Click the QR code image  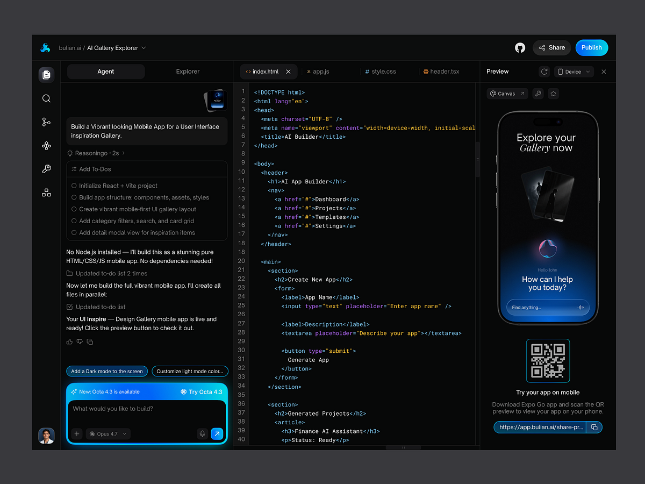pos(548,361)
